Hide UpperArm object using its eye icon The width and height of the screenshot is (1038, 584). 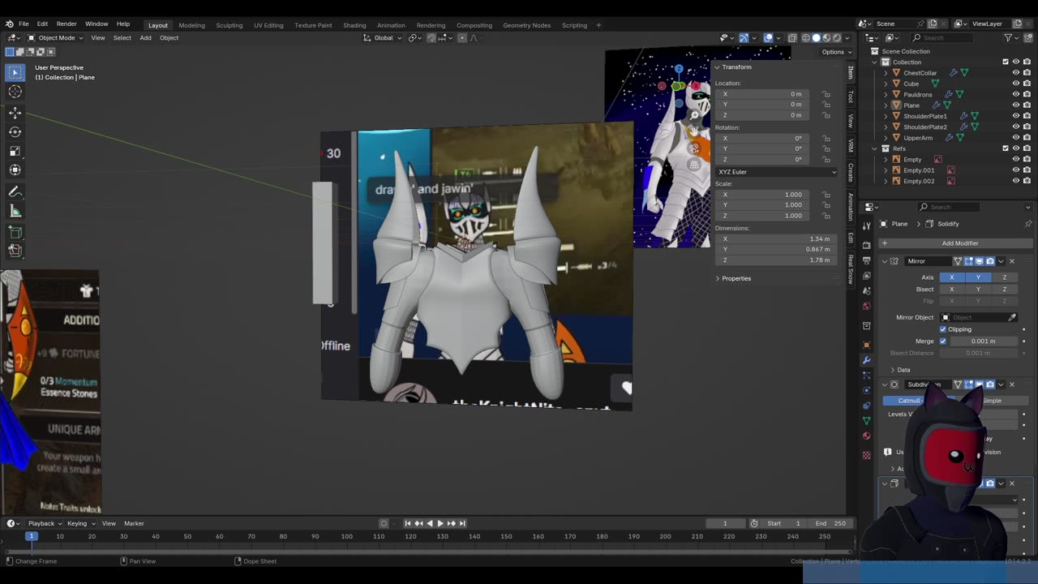1015,138
